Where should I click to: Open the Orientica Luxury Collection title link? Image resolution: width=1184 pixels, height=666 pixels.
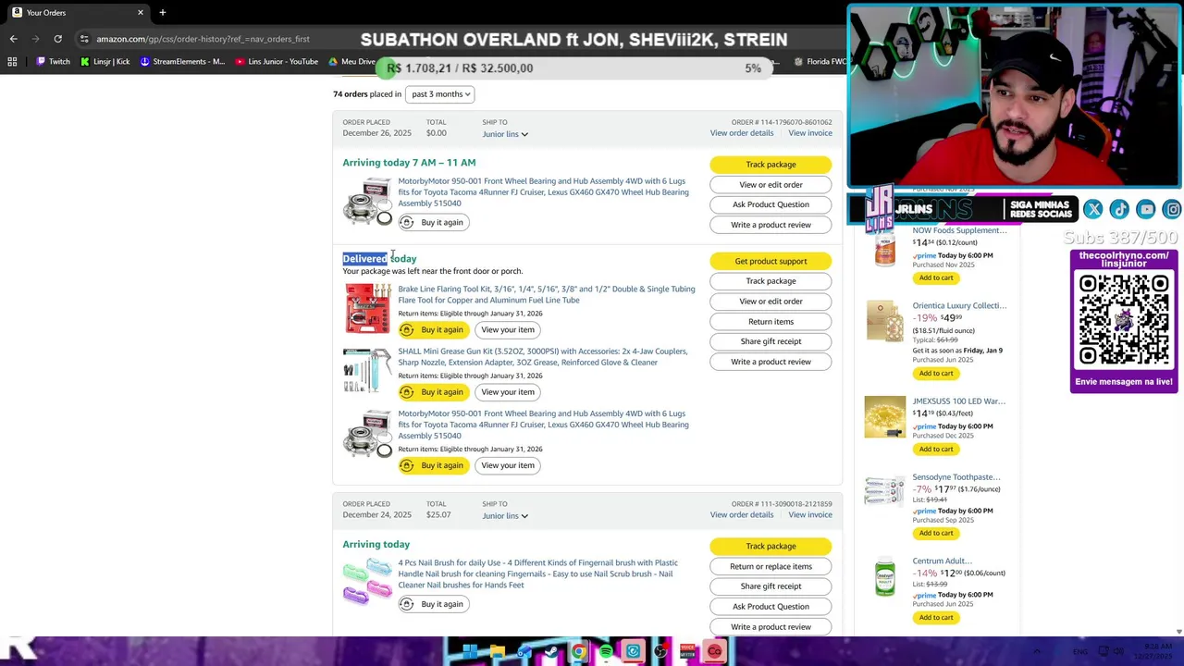(959, 305)
